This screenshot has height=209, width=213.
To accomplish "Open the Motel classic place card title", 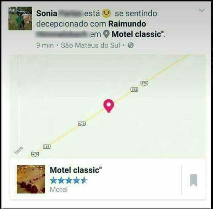I will point(76,170).
